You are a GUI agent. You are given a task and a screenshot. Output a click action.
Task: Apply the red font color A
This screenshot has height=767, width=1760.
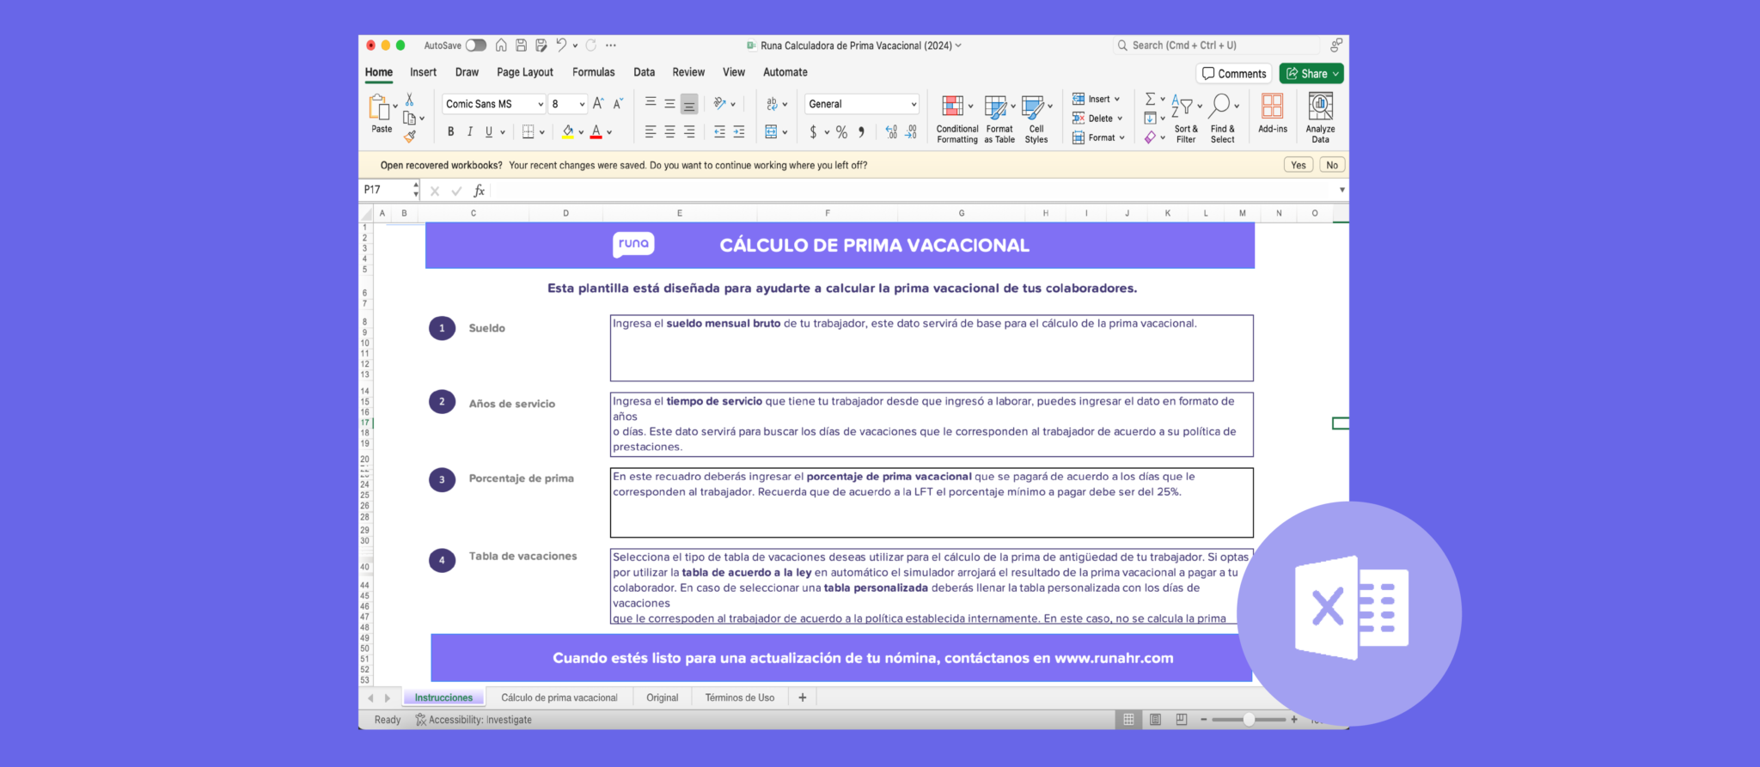[x=596, y=131]
